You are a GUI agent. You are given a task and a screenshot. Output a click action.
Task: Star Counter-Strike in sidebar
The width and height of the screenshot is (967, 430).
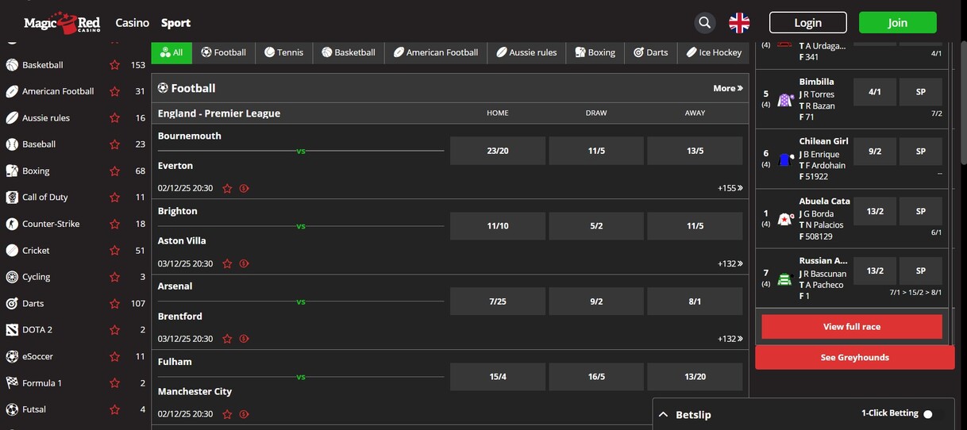[x=114, y=224]
